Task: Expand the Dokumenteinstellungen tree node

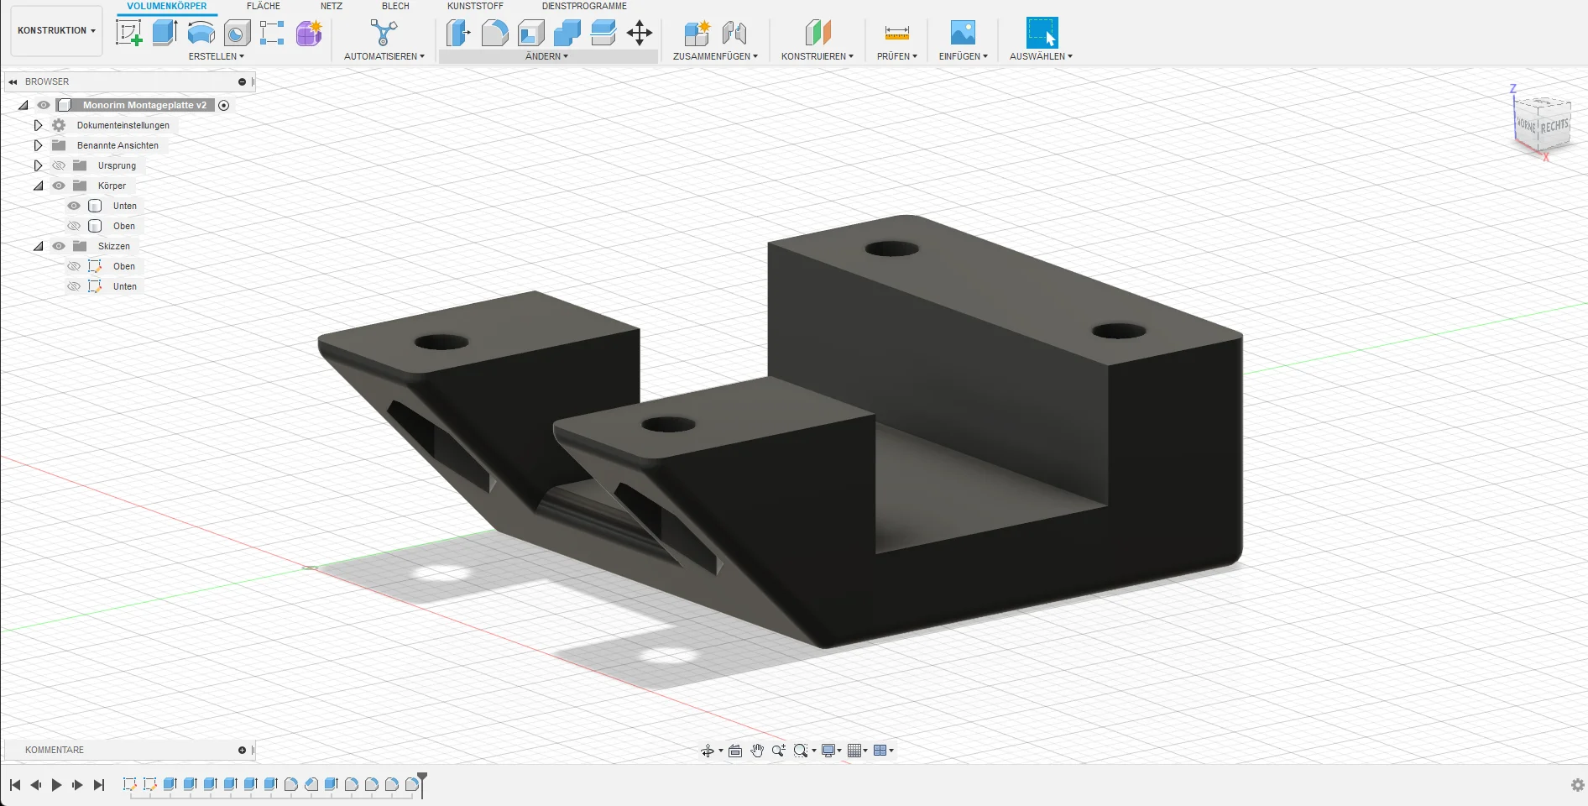Action: 38,125
